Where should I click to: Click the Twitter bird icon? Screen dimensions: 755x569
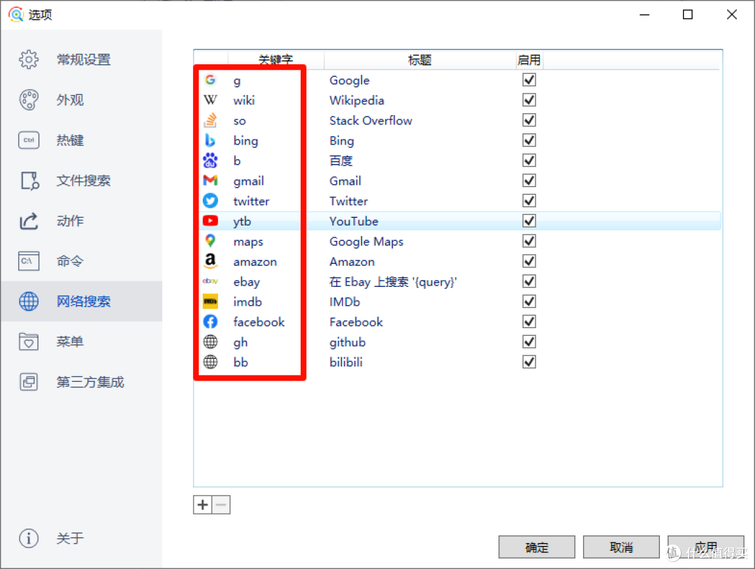point(210,200)
